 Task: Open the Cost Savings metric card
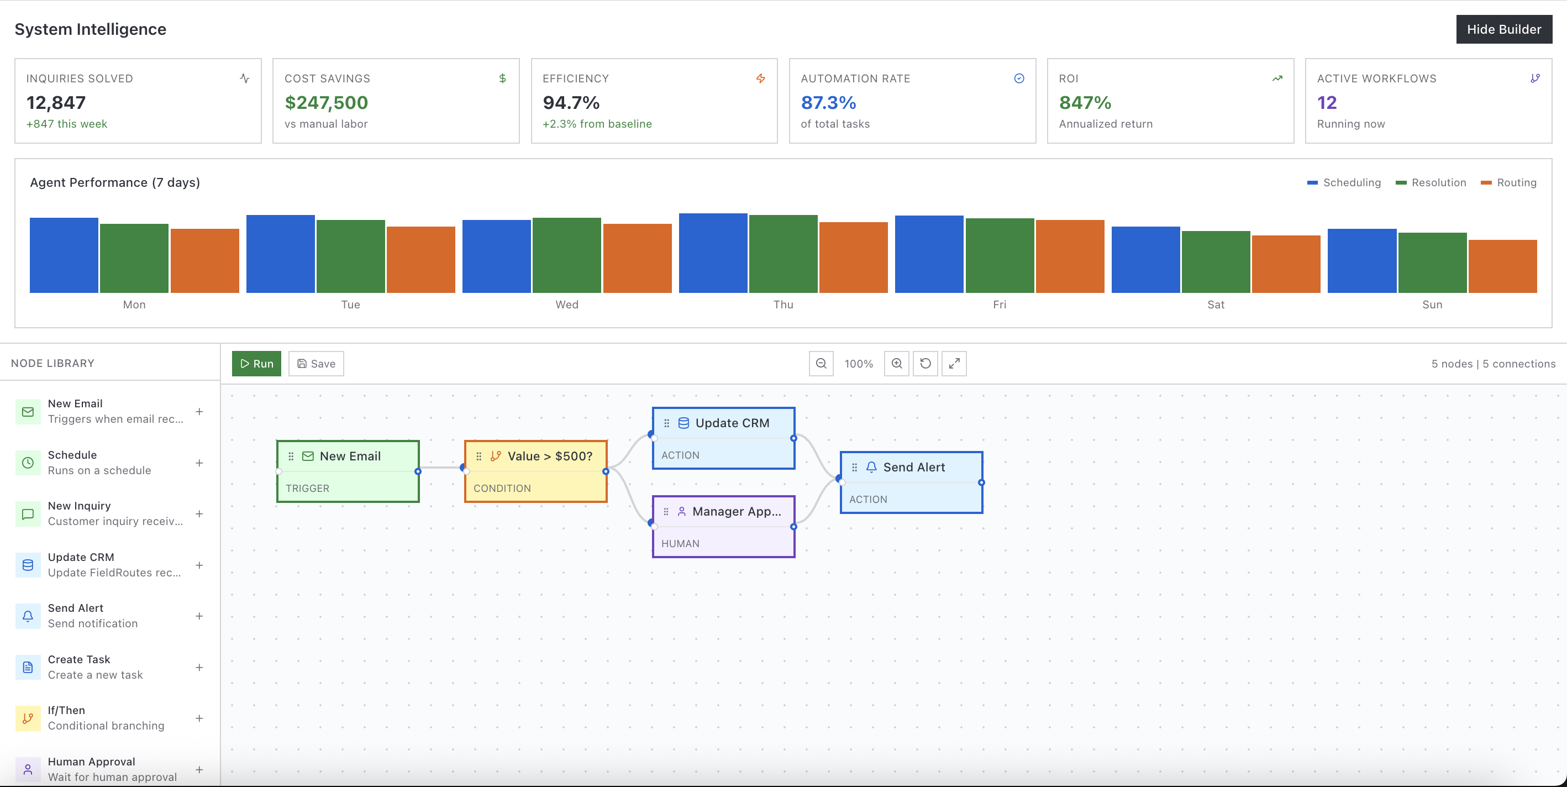(396, 101)
